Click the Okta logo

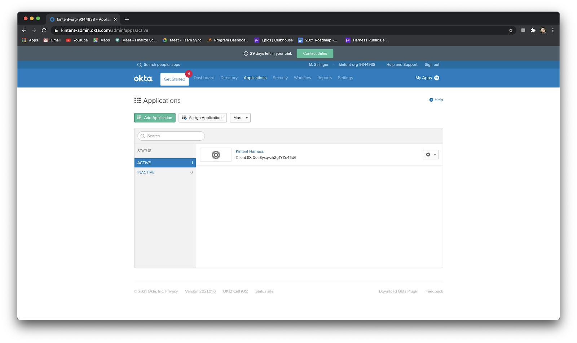[x=143, y=78]
